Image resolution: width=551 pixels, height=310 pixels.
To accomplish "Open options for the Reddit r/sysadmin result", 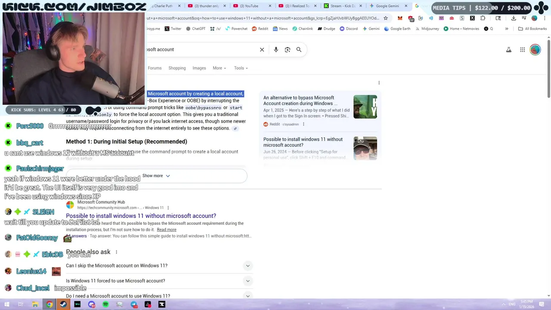I will pos(303,124).
